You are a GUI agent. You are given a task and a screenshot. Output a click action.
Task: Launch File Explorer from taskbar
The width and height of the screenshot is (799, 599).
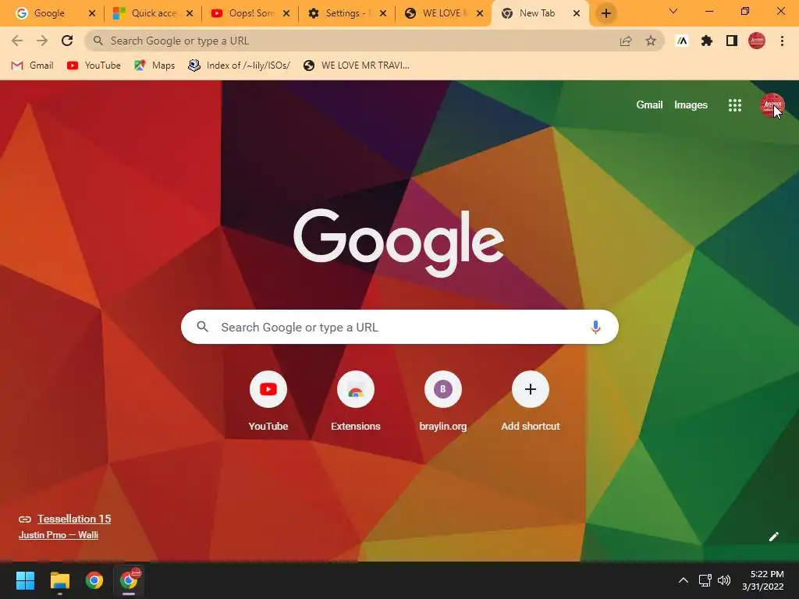point(59,580)
